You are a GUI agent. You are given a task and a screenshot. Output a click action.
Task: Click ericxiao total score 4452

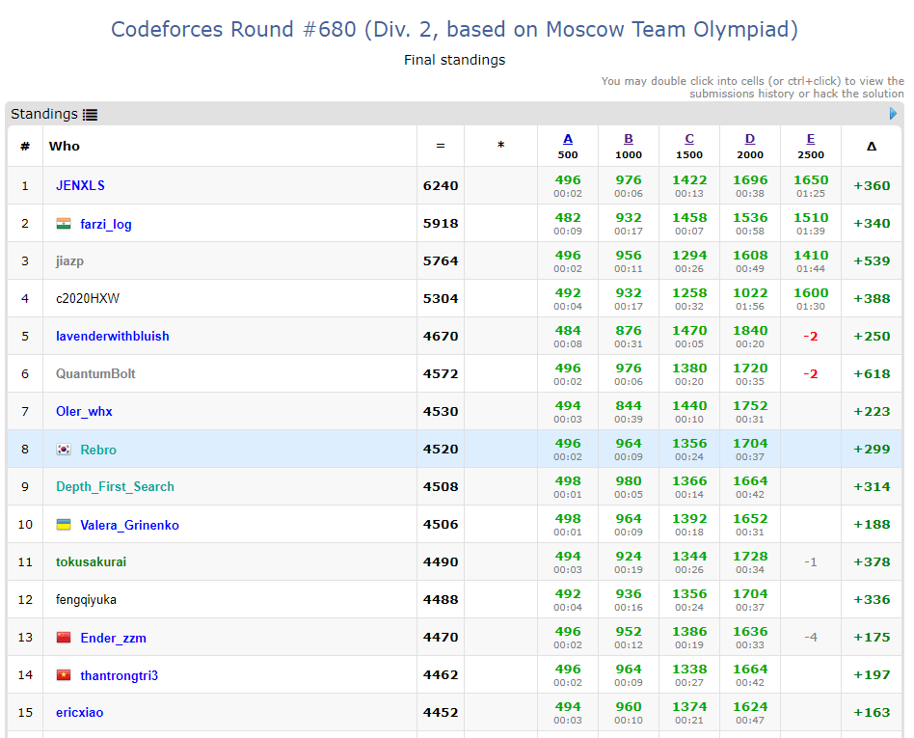coord(441,712)
